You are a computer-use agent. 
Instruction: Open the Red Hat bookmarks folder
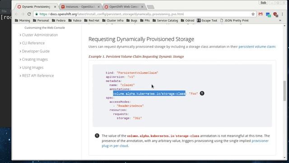[92, 20]
